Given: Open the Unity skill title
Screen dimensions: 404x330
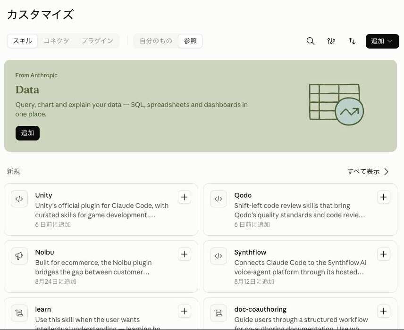Looking at the screenshot, I should pos(43,195).
